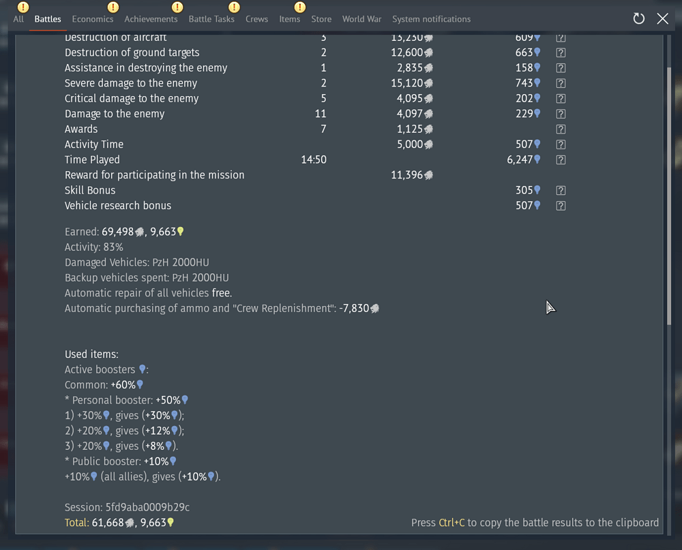The height and width of the screenshot is (550, 682).
Task: Select the Session ID text 5fd9aba0009b29c
Action: 146,507
